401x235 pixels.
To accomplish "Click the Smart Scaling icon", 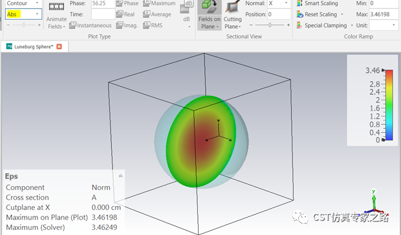I will pos(299,3).
